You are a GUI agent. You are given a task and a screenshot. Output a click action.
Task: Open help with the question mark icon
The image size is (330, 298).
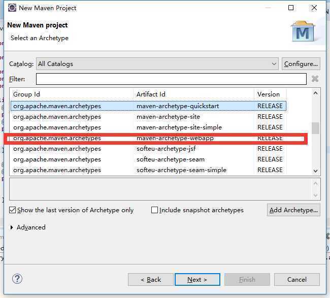pos(17,279)
